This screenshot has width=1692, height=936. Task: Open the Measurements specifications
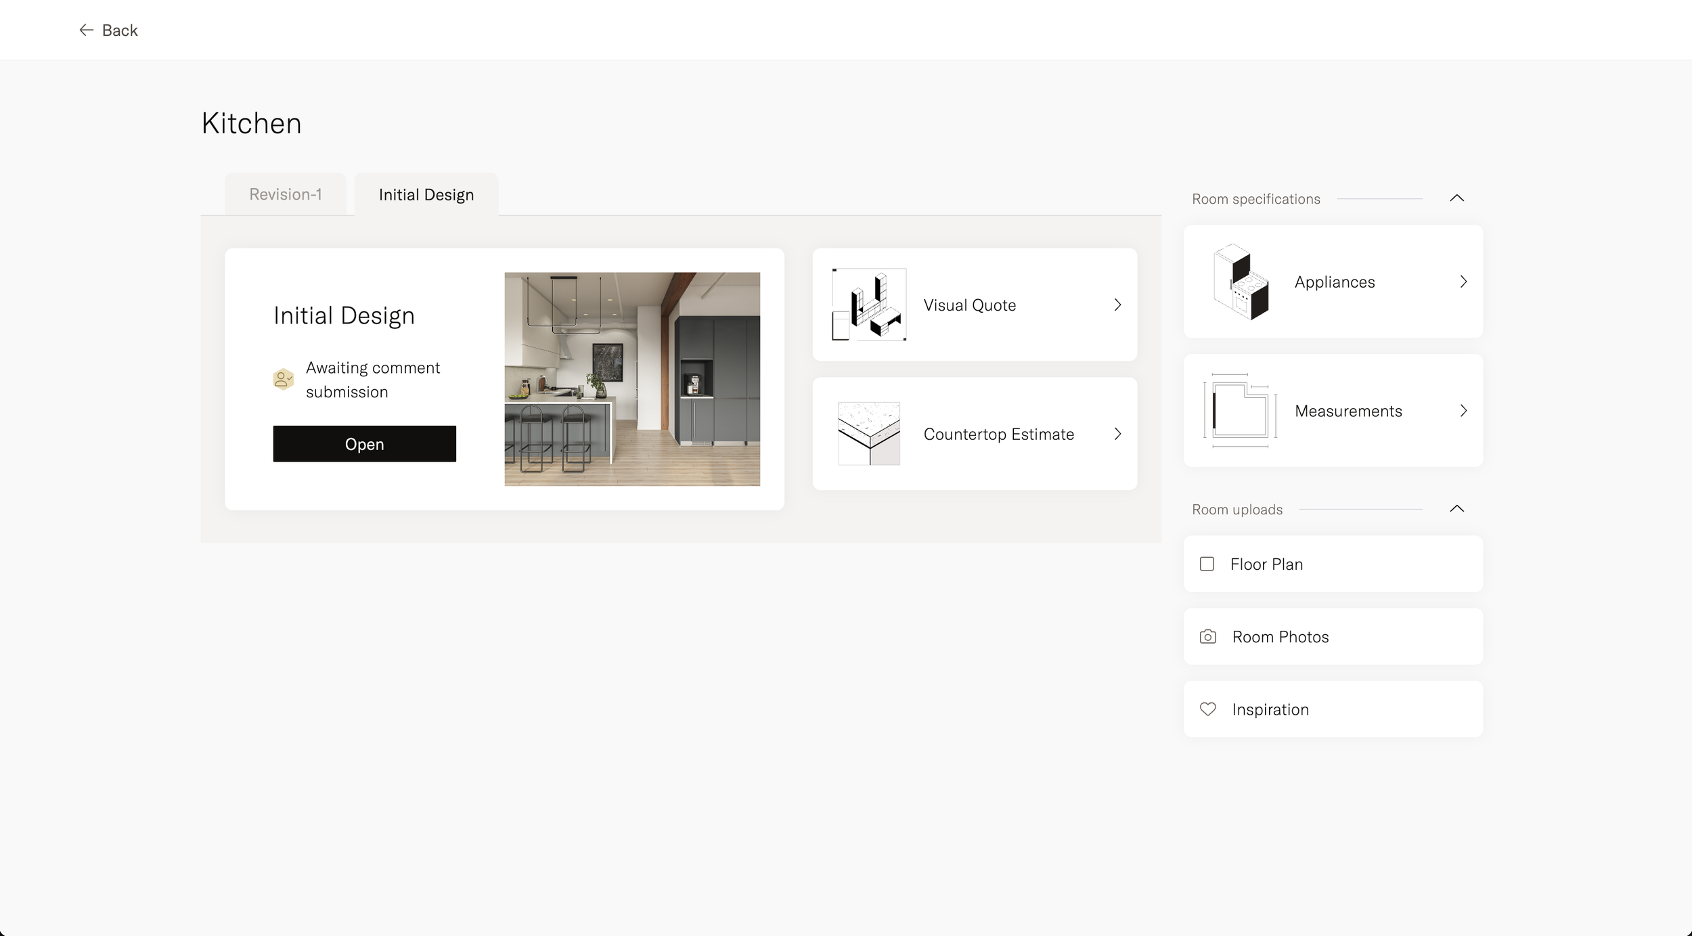[x=1333, y=411]
